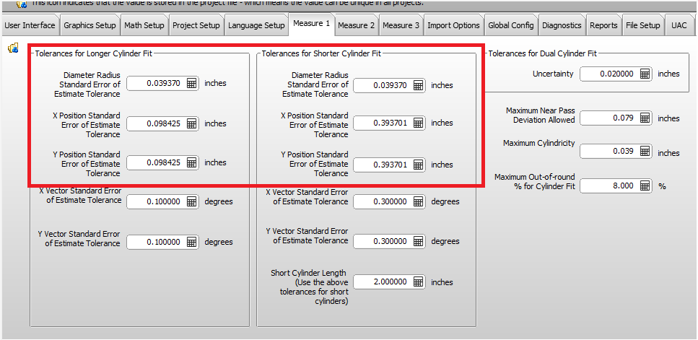This screenshot has height=340, width=698.
Task: Click the Shorter Cylinder Diameter Radius tolerance field
Action: [x=383, y=85]
